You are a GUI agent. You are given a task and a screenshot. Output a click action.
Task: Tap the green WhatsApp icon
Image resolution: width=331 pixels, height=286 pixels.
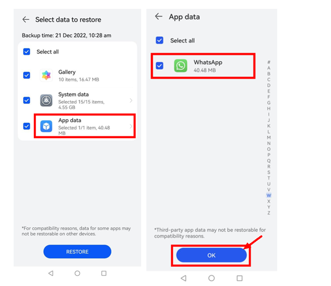pyautogui.click(x=181, y=65)
